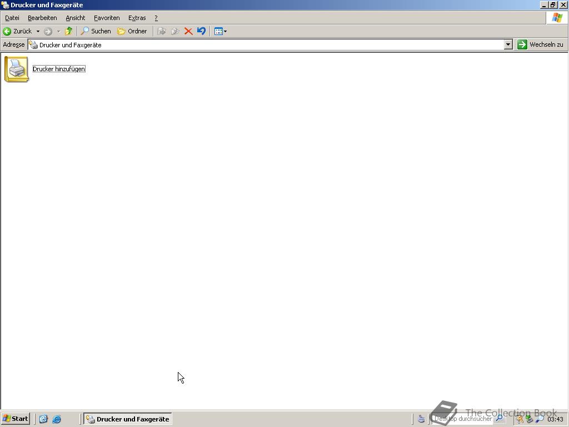The width and height of the screenshot is (569, 427).
Task: Open the Extras menu
Action: [137, 18]
